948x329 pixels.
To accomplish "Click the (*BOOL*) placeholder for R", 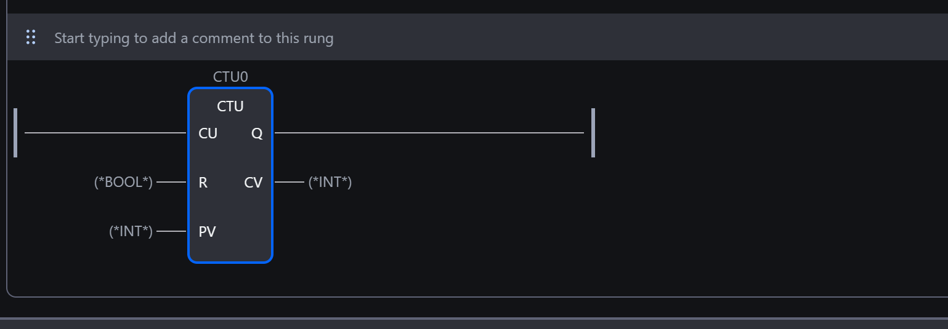I will click(x=123, y=183).
